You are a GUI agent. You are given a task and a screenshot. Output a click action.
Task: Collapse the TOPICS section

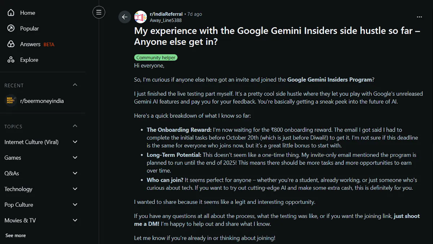point(75,126)
